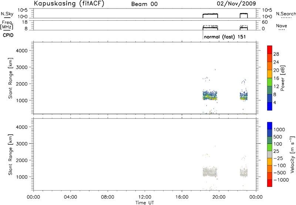
Task: Click the blue bottom segment of power colorbar
Action: (x=270, y=106)
